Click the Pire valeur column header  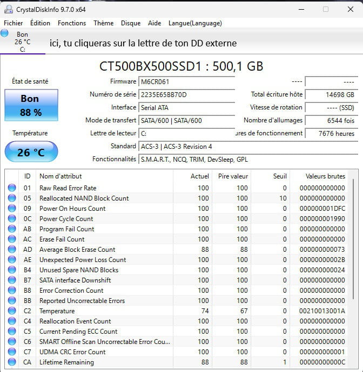[232, 176]
